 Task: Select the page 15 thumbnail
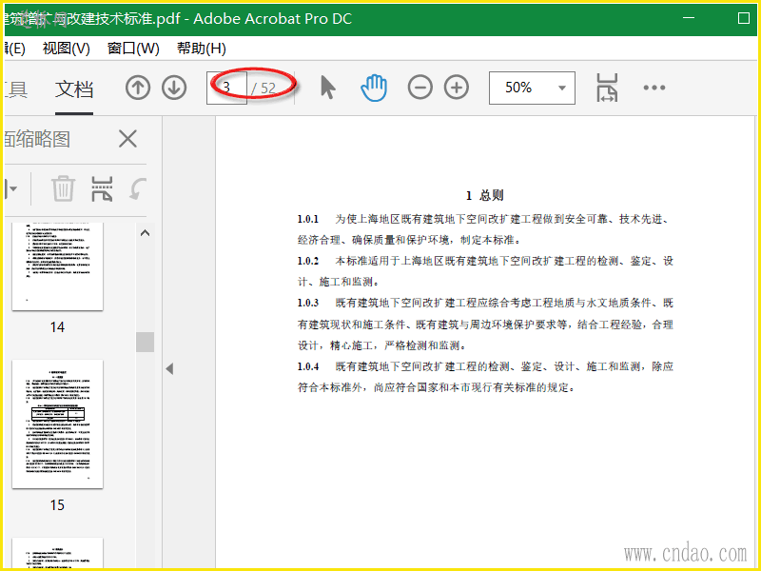pos(58,423)
